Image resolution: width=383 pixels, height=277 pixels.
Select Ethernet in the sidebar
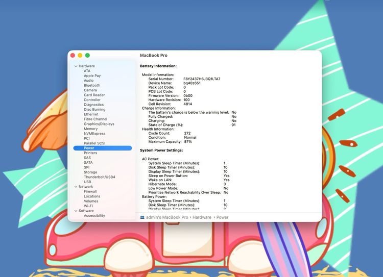[x=91, y=114]
